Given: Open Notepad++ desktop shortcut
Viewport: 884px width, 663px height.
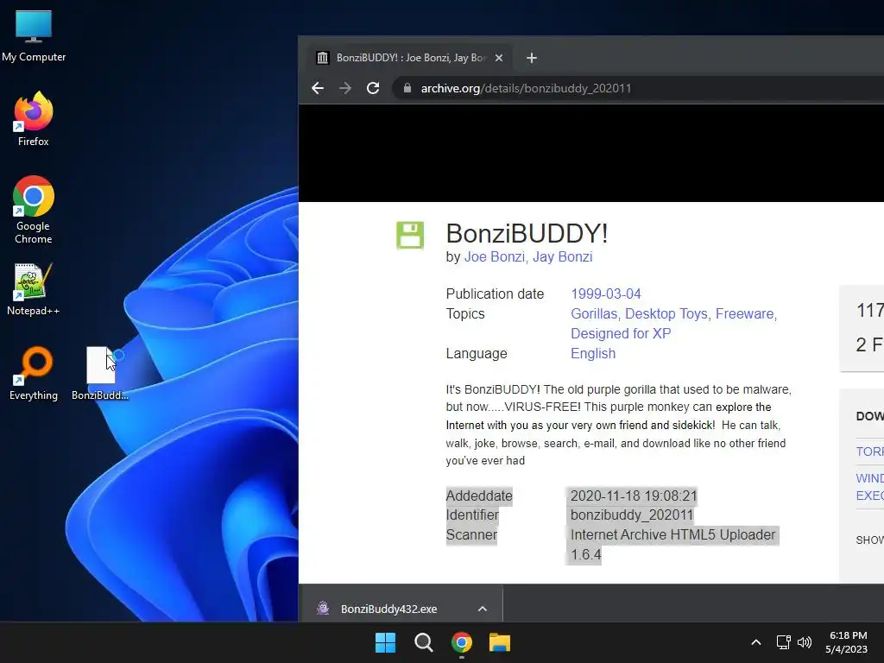Looking at the screenshot, I should (x=34, y=289).
